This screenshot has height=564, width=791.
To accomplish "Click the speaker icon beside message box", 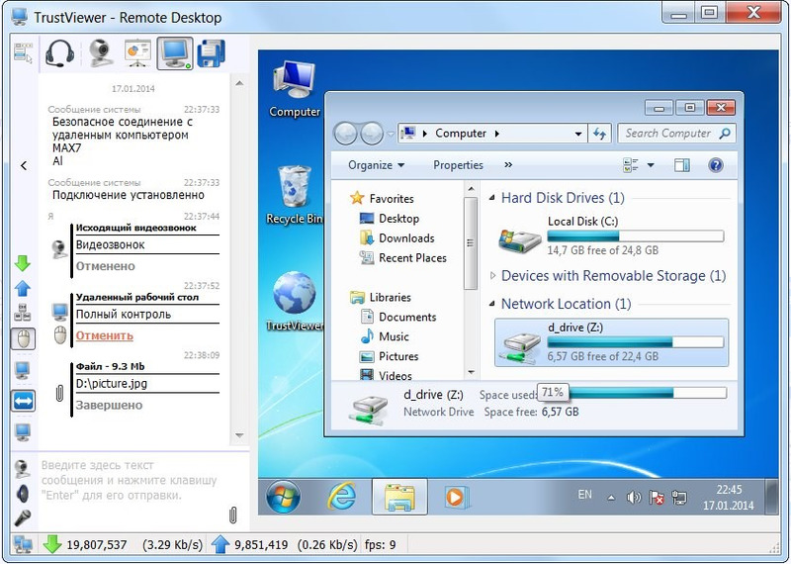I will [x=23, y=494].
